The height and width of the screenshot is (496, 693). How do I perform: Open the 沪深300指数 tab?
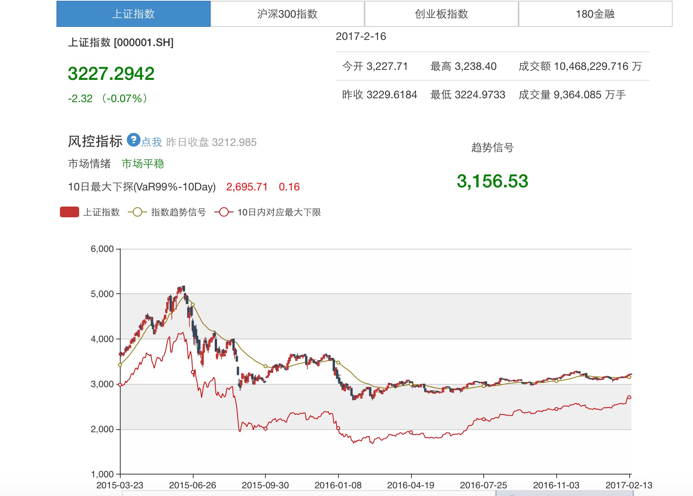[287, 14]
